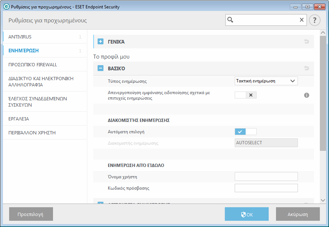Click the ESET logo in title bar
Screen dimensions: 329x227
click(7, 7)
